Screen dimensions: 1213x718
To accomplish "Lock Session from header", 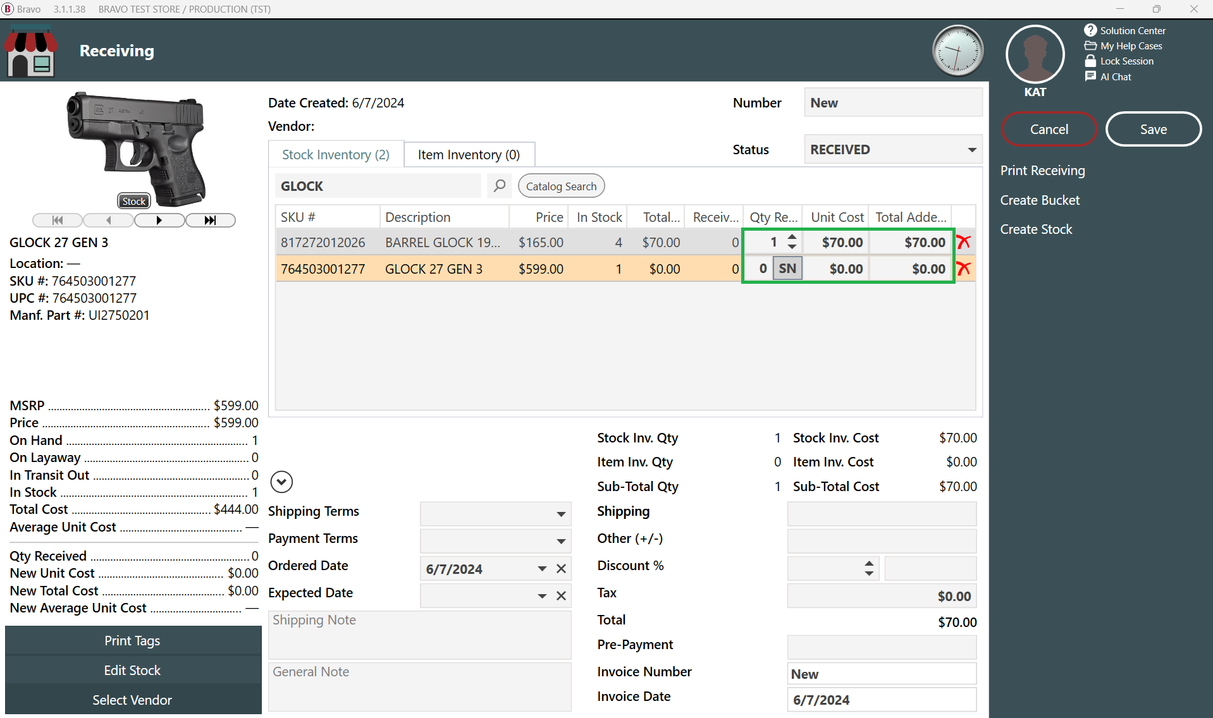I will click(x=1119, y=61).
